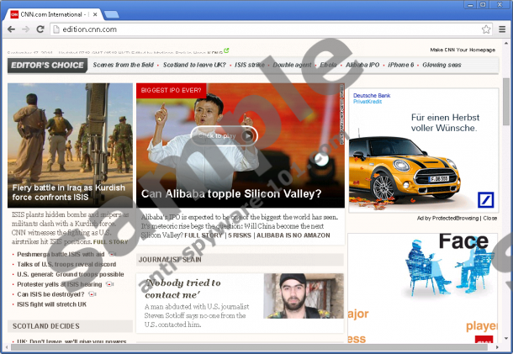Open the Scotland to leave UK? link
Viewport: 513px width, 354px height.
pos(194,65)
